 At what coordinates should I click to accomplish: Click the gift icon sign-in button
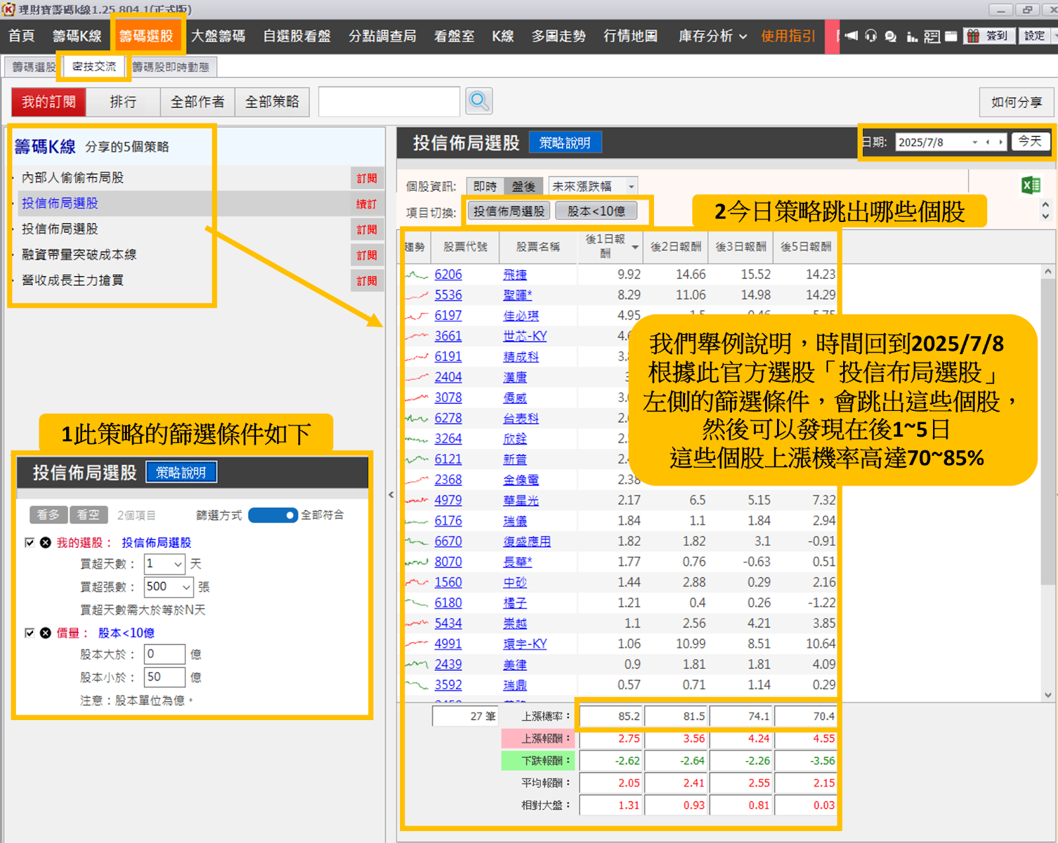(989, 36)
